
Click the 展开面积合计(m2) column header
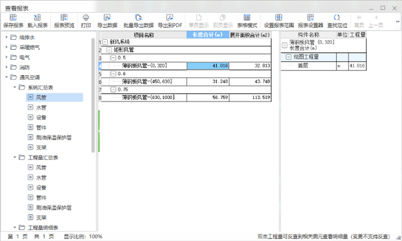click(250, 35)
